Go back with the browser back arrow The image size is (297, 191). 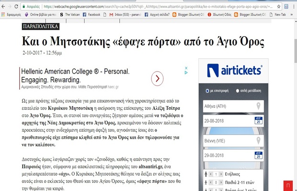coord(3,7)
